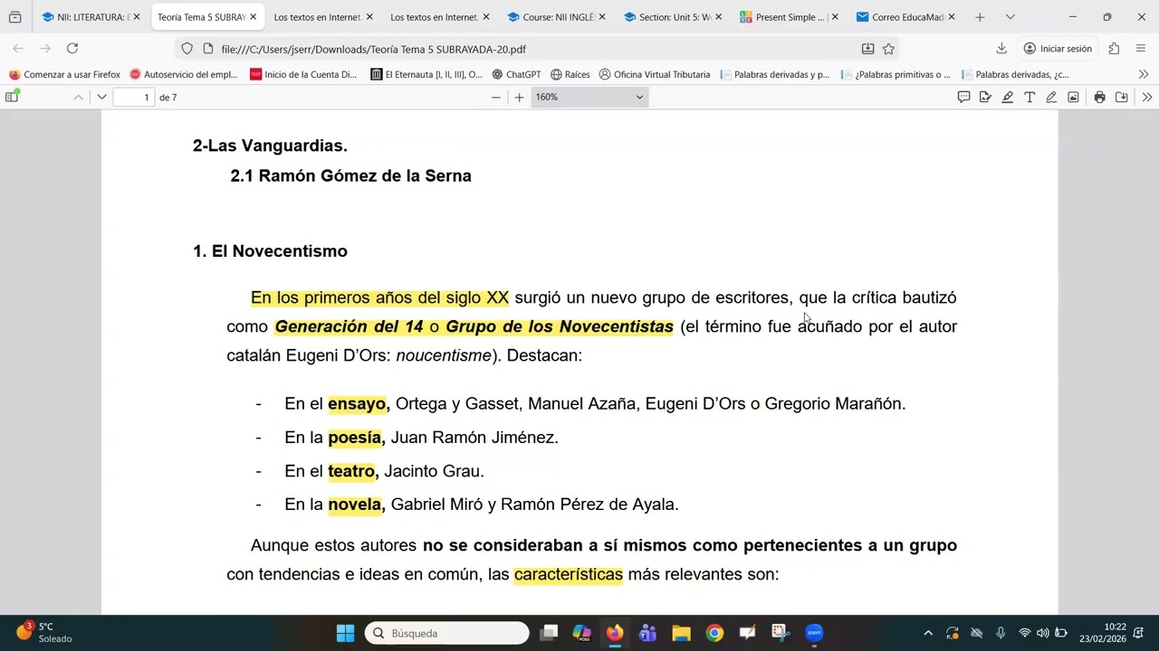1159x651 pixels.
Task: Bookmark this page with the star
Action: [888, 49]
